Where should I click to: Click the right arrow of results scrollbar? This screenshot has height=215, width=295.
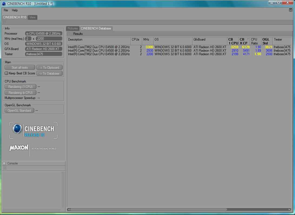coord(289,209)
